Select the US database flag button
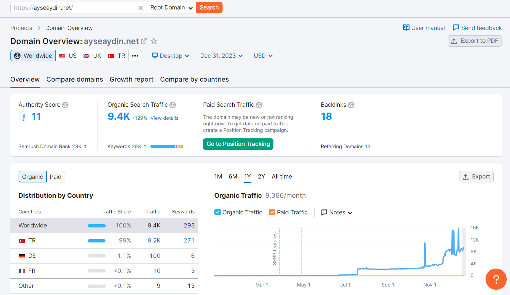The height and width of the screenshot is (295, 510). pyautogui.click(x=68, y=56)
